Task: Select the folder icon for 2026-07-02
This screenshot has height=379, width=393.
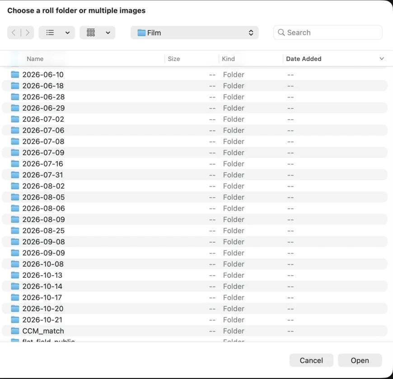Action: pyautogui.click(x=15, y=119)
